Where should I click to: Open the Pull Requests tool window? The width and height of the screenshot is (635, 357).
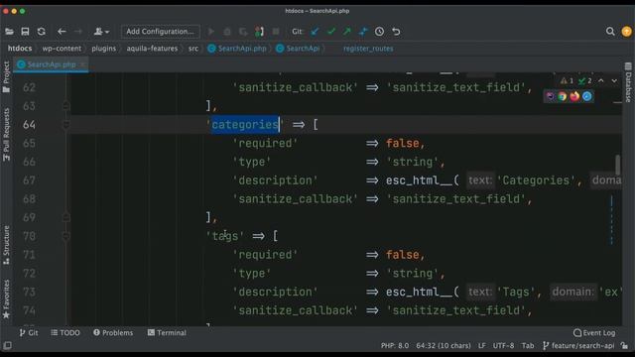(x=6, y=135)
